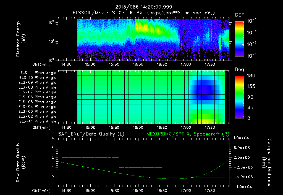Select the ELS-05 Pitch Angle row label

tap(37, 102)
